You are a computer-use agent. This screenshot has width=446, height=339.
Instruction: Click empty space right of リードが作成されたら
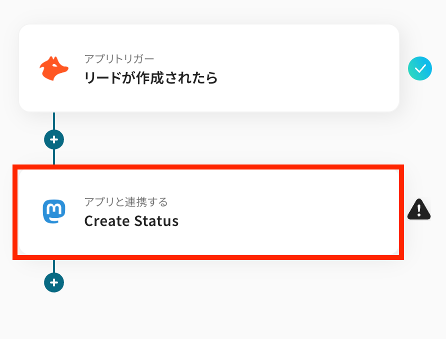pyautogui.click(x=307, y=78)
